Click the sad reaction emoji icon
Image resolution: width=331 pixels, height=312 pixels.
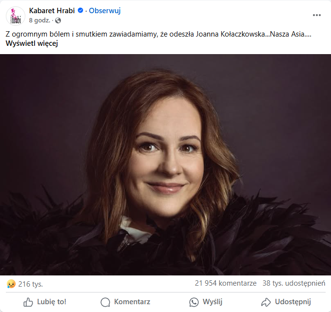point(11,283)
